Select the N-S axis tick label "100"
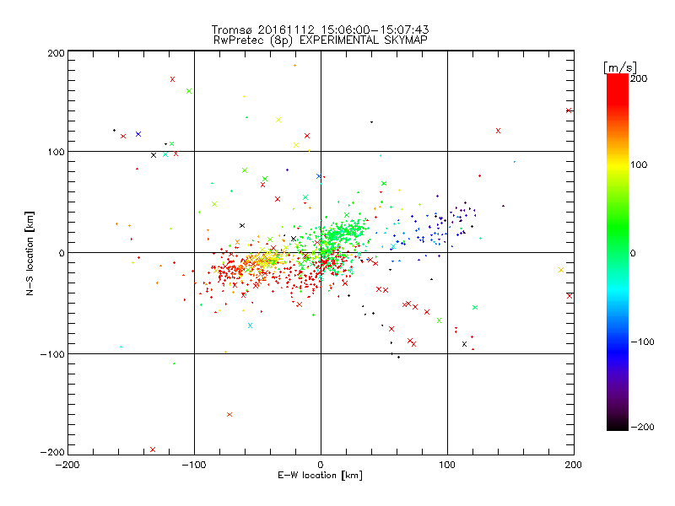 click(x=56, y=152)
